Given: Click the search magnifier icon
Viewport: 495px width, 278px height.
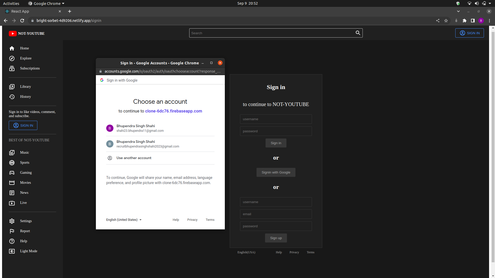Looking at the screenshot, I should 358,33.
